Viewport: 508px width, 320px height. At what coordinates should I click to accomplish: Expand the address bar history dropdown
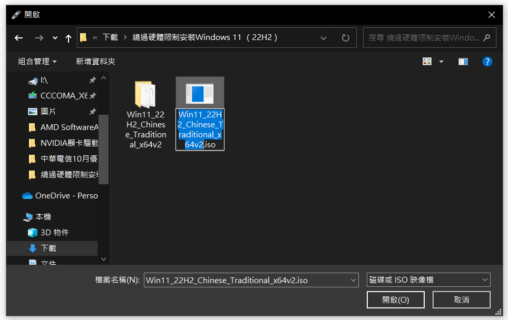coord(323,38)
